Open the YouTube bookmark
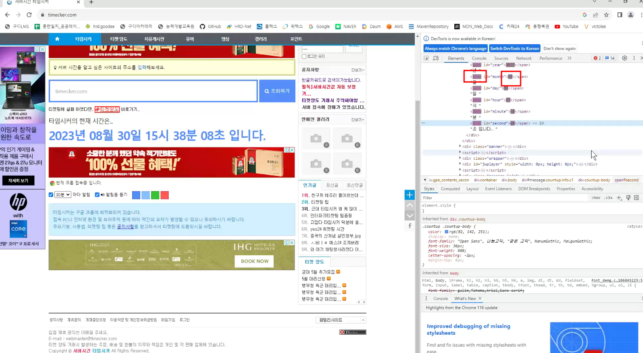This screenshot has width=643, height=353. 567,26
